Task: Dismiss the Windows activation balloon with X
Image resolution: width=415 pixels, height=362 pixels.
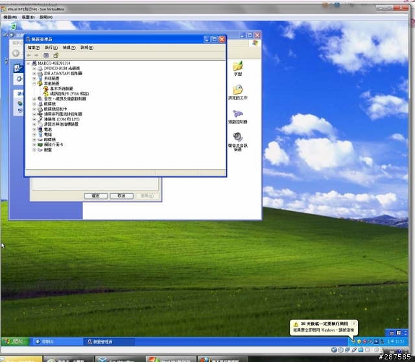Action: click(x=353, y=323)
